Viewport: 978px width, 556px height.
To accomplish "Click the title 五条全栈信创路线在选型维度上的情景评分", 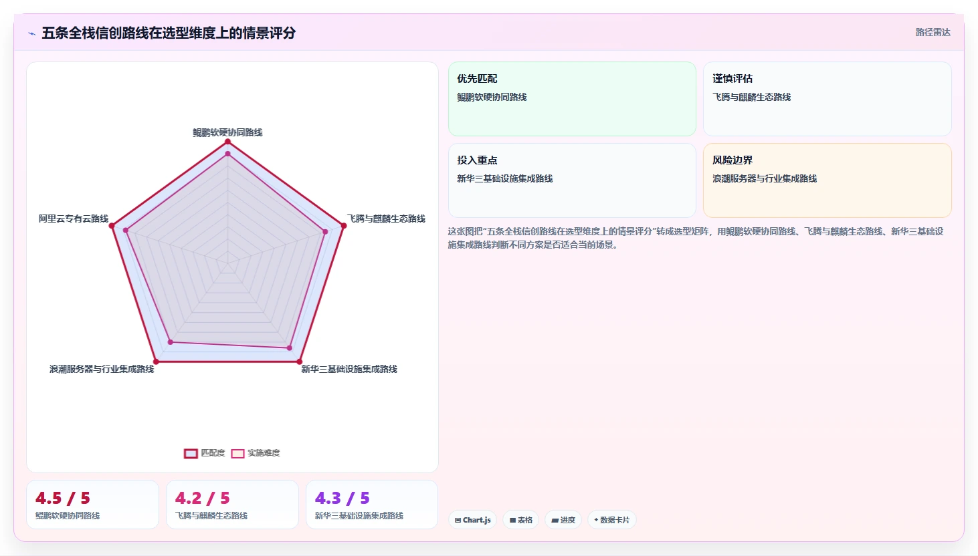I will 169,33.
